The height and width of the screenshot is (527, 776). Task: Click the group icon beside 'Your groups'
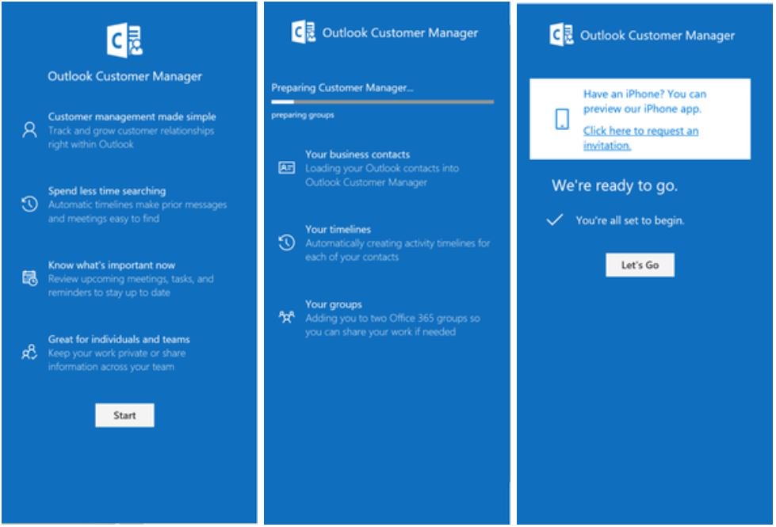click(x=287, y=317)
